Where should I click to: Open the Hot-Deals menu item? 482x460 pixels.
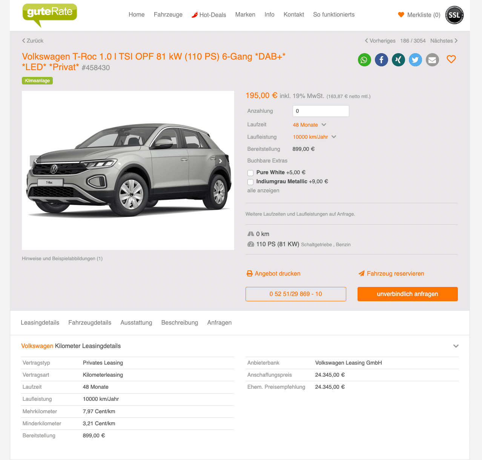click(x=209, y=15)
